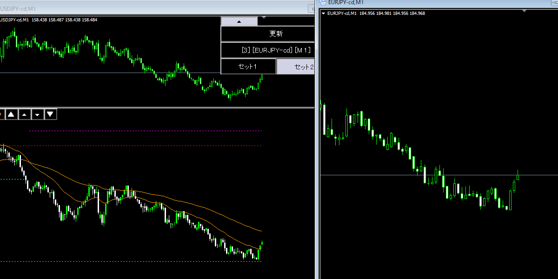Collapse the panel with the up-arrow tab
The width and height of the screenshot is (558, 279).
coord(239,21)
